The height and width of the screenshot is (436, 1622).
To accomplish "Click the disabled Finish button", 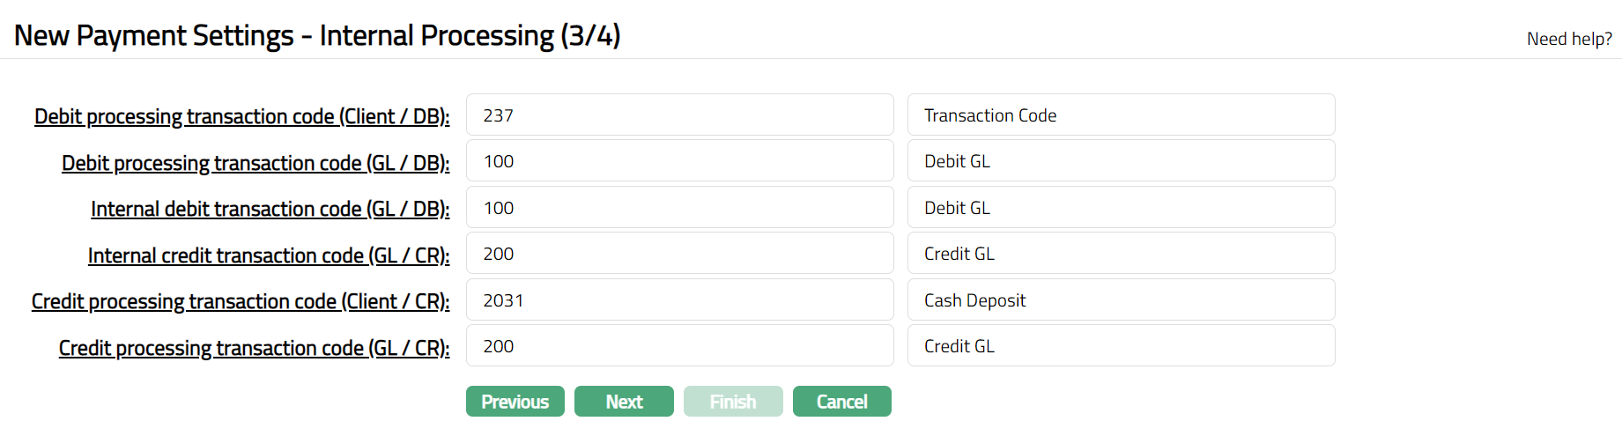I will click(733, 402).
